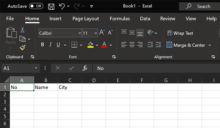Viewport: 220px width, 128px height.
Task: Click the Paste clipboard icon
Action: pyautogui.click(x=12, y=33)
